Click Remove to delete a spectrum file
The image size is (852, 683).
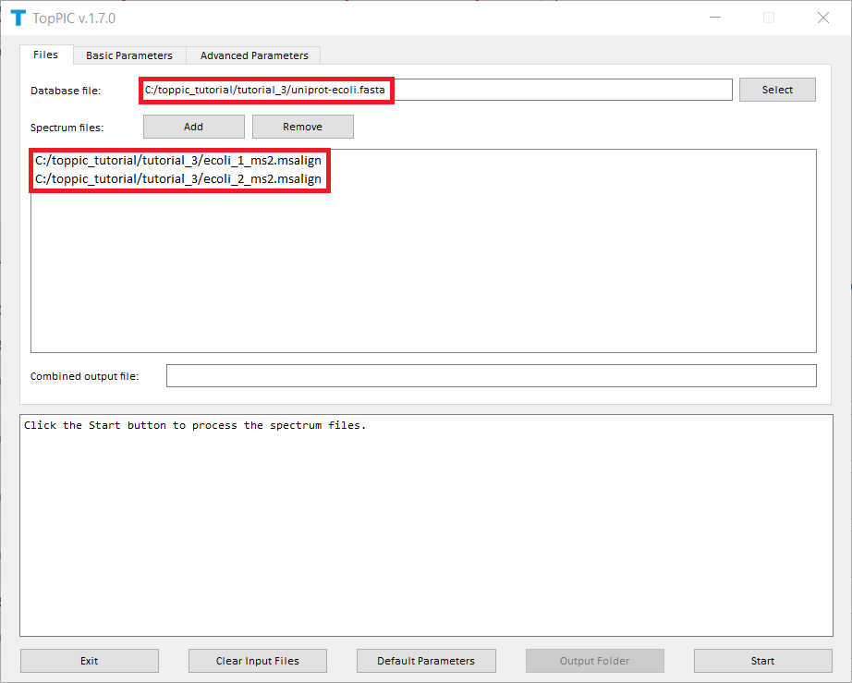coord(302,127)
